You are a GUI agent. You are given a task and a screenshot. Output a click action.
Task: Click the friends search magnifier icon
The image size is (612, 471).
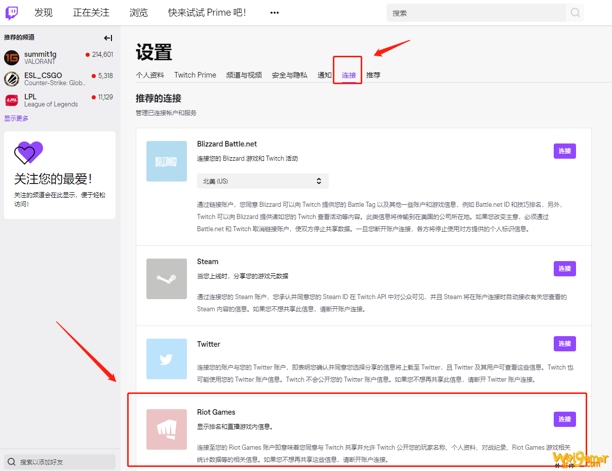(x=12, y=462)
